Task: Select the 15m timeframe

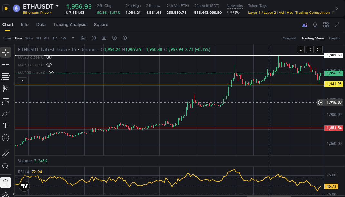Action: pyautogui.click(x=18, y=38)
